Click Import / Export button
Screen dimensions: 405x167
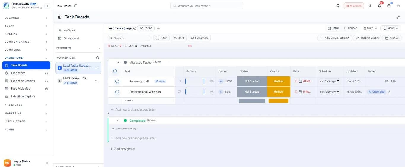pos(367,38)
